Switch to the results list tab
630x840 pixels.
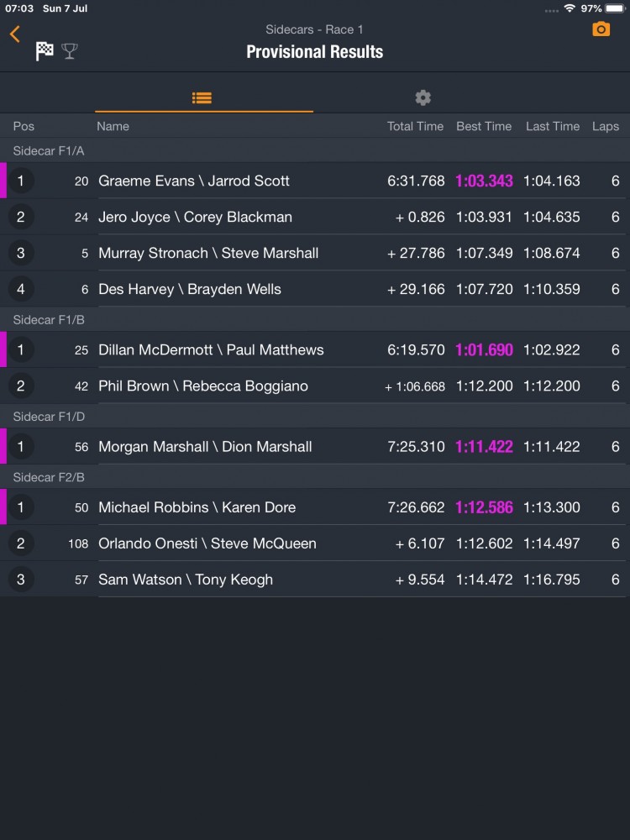pyautogui.click(x=202, y=97)
